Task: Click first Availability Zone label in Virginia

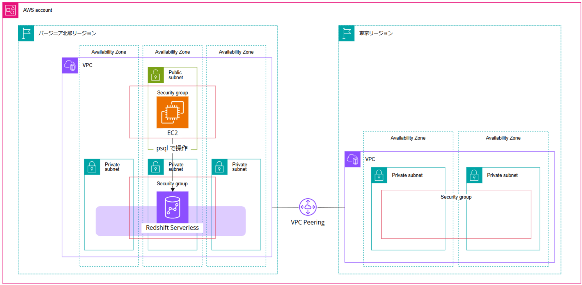Action: [109, 52]
